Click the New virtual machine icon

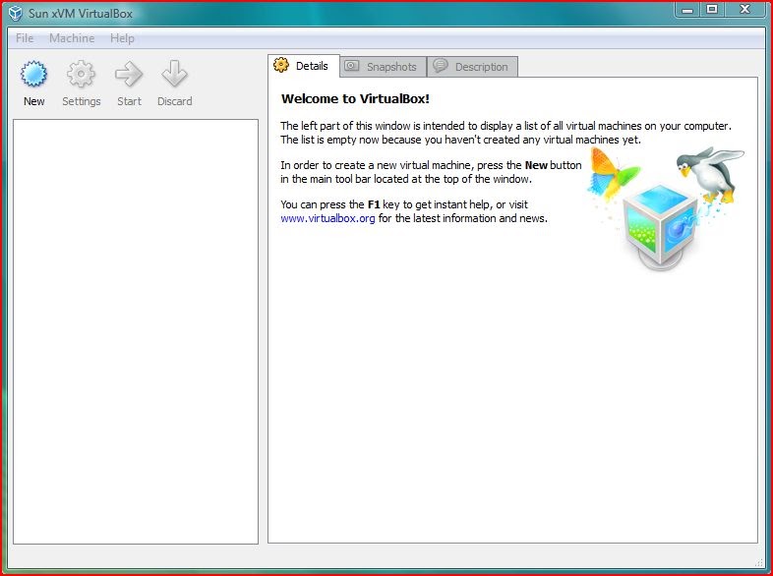tap(33, 75)
